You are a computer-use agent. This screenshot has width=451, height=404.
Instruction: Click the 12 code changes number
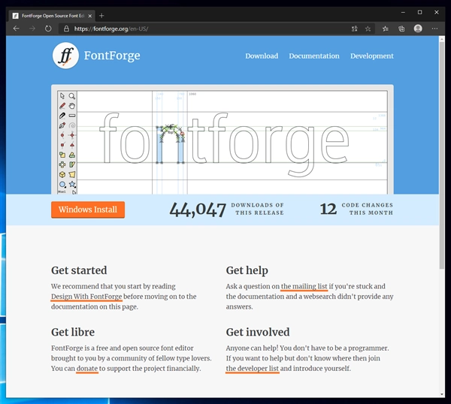328,210
